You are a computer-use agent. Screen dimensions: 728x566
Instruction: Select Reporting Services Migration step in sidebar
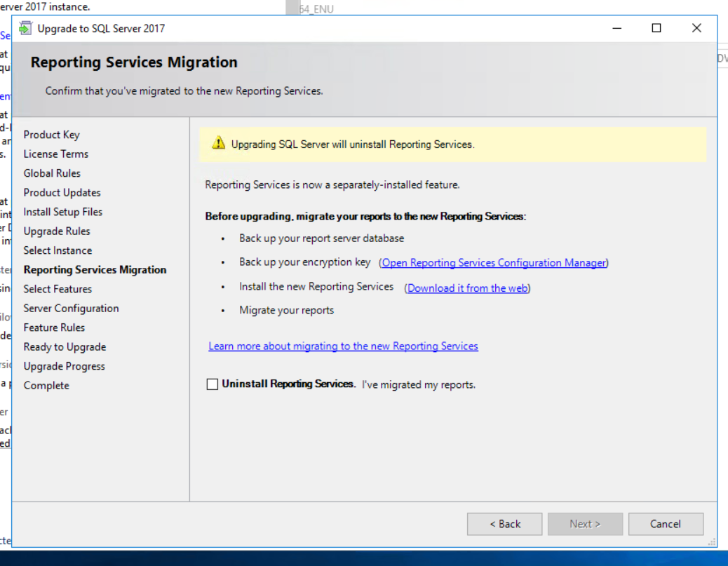[x=95, y=270]
